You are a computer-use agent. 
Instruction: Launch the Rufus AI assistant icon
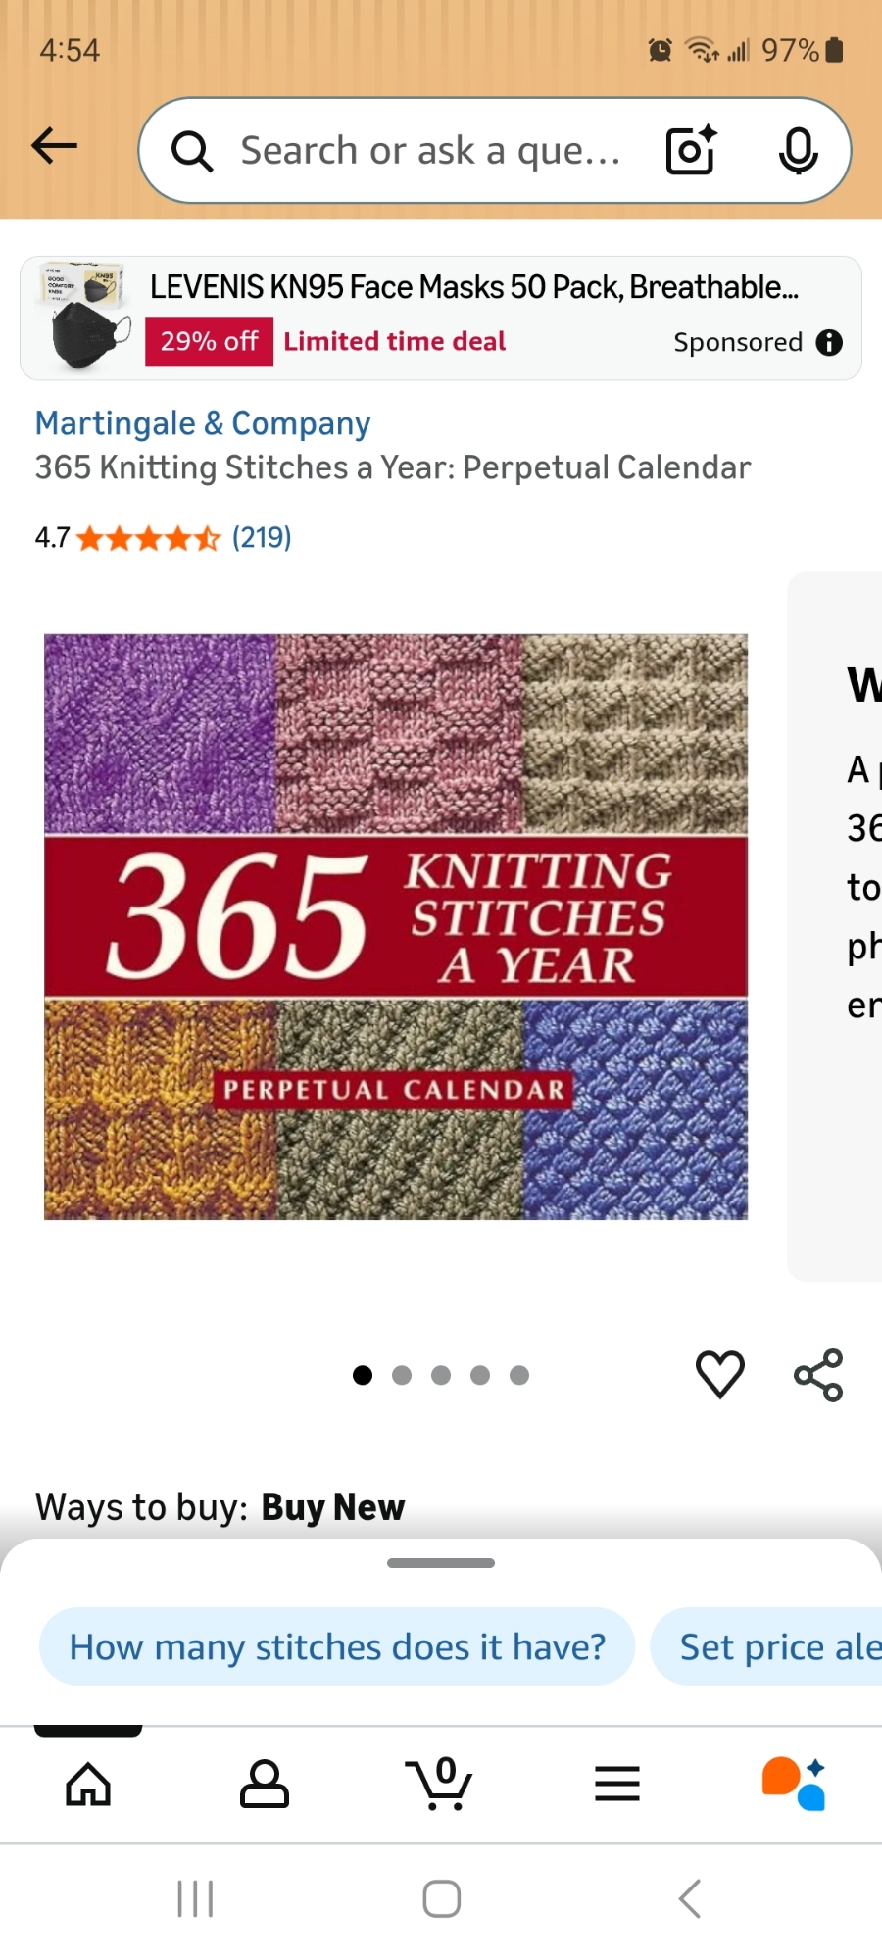(x=794, y=1784)
